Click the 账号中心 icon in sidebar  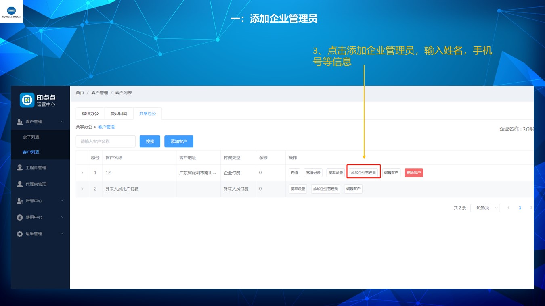[19, 201]
